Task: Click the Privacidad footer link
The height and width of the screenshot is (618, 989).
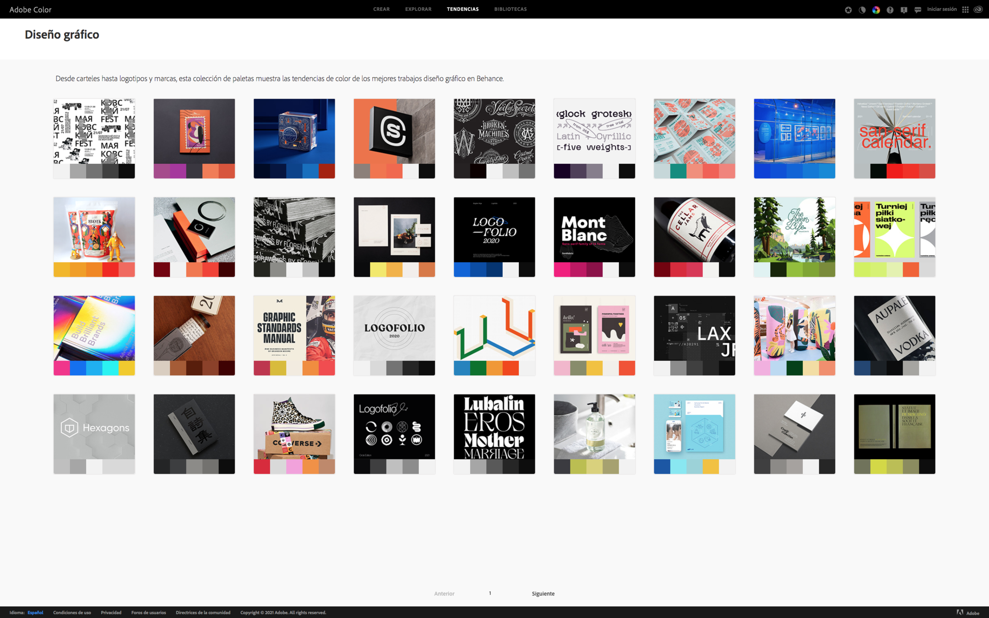Action: tap(111, 613)
